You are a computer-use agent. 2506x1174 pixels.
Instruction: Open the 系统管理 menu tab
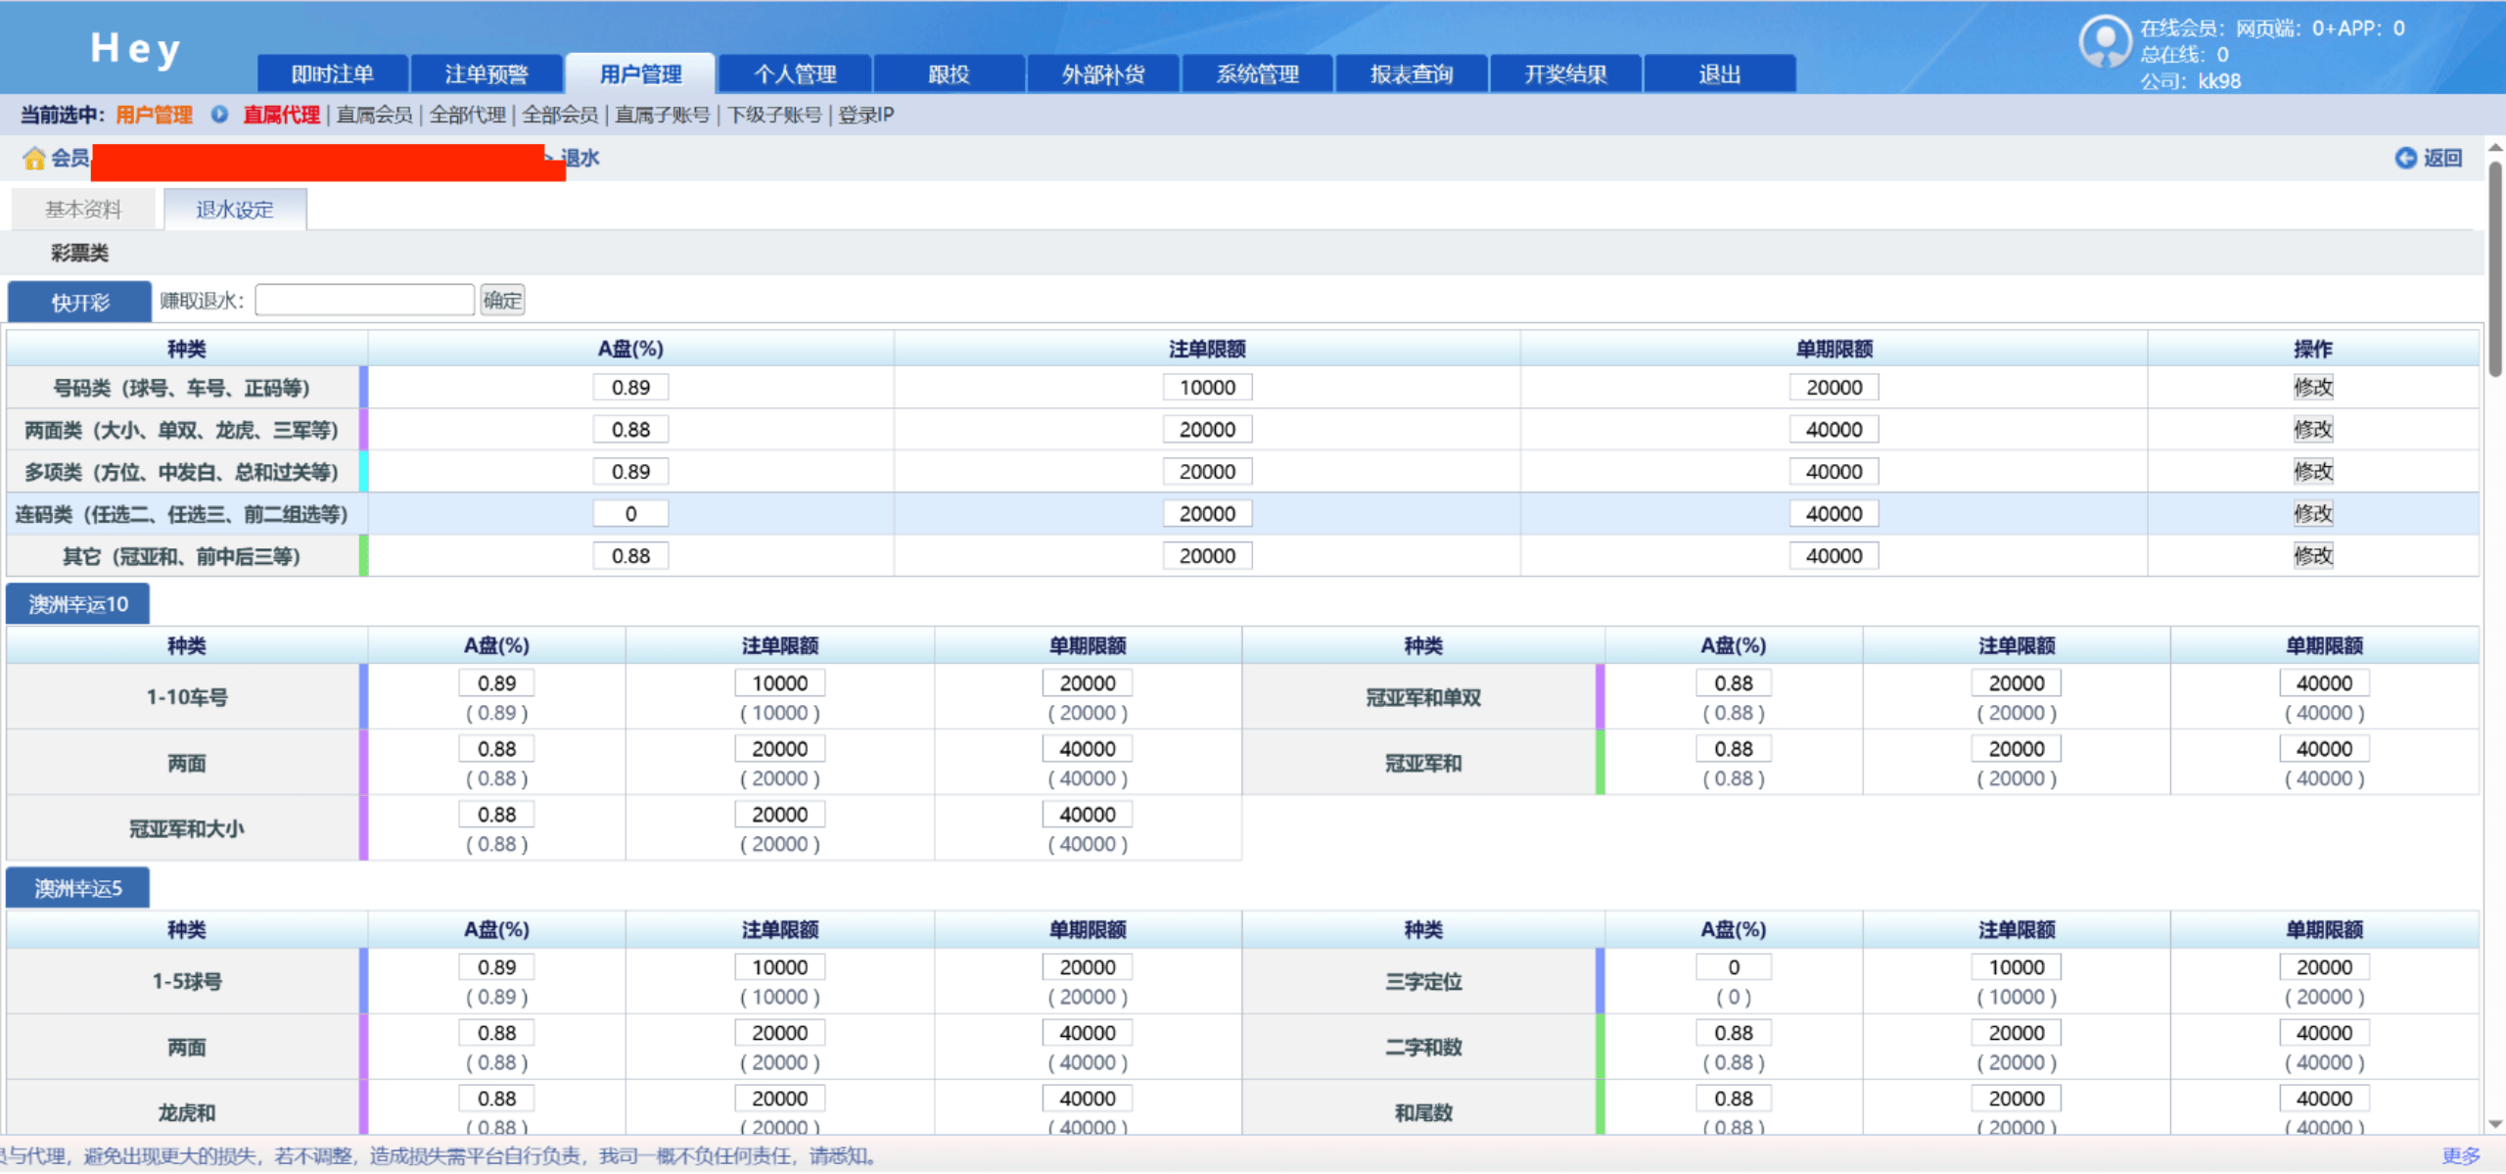(1257, 74)
